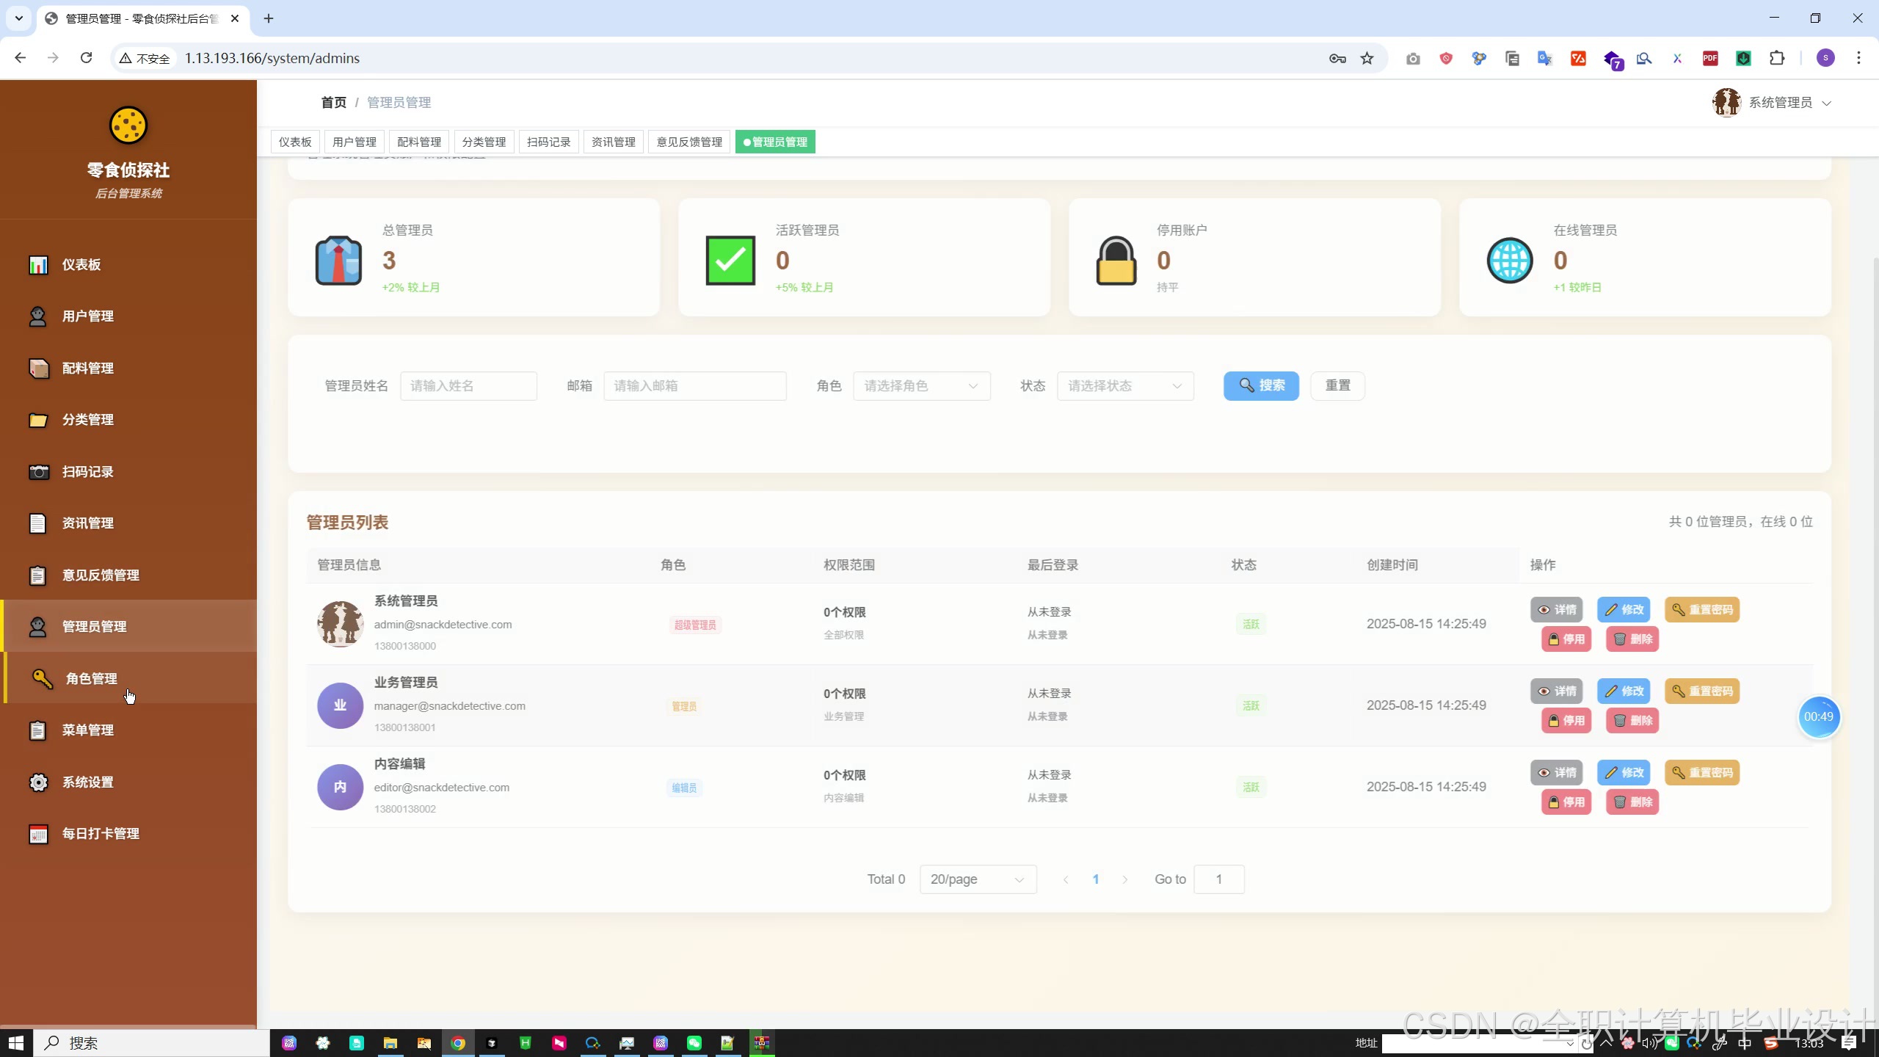Open Chrome extensions puzzle icon
Viewport: 1879px width, 1057px height.
[x=1777, y=58]
